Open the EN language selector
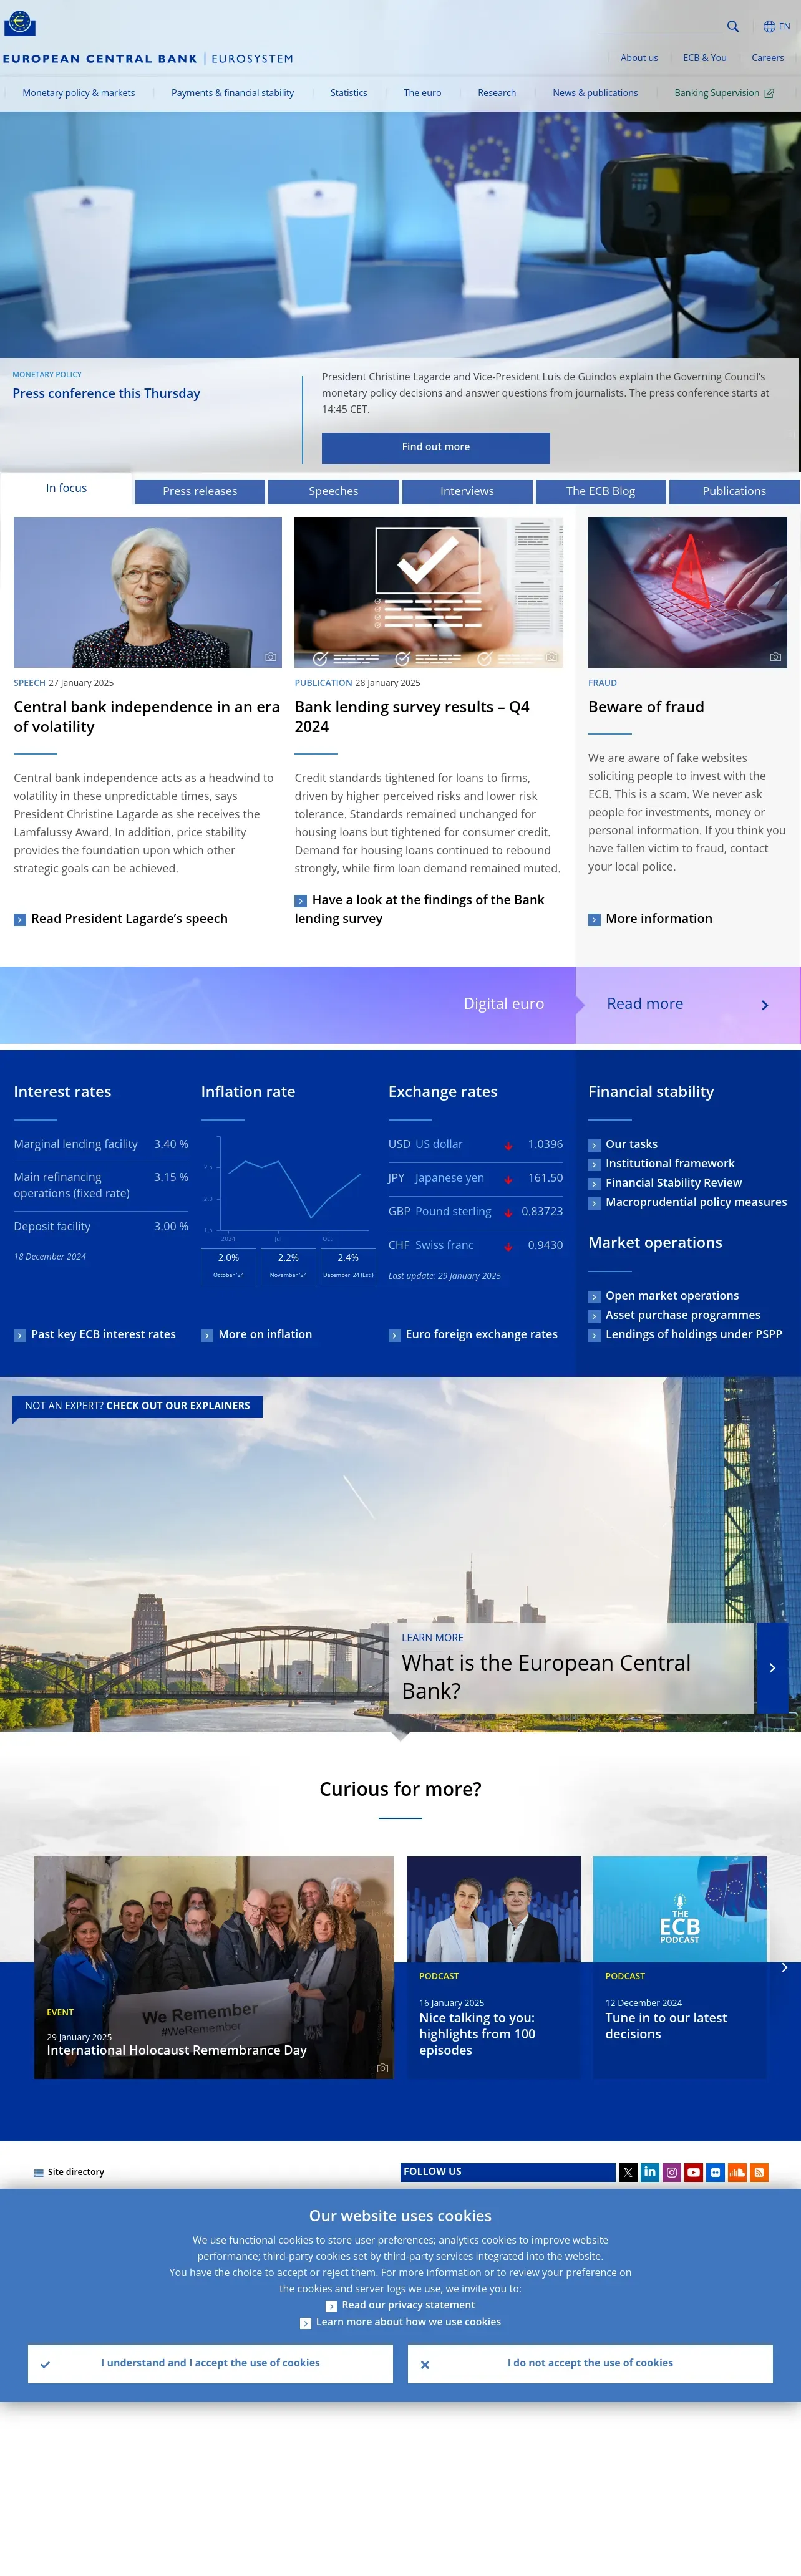 pos(776,27)
